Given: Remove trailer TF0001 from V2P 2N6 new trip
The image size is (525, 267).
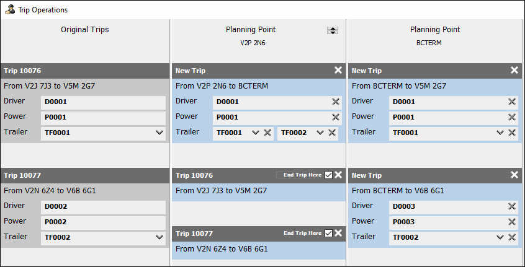Looking at the screenshot, I should pos(267,133).
